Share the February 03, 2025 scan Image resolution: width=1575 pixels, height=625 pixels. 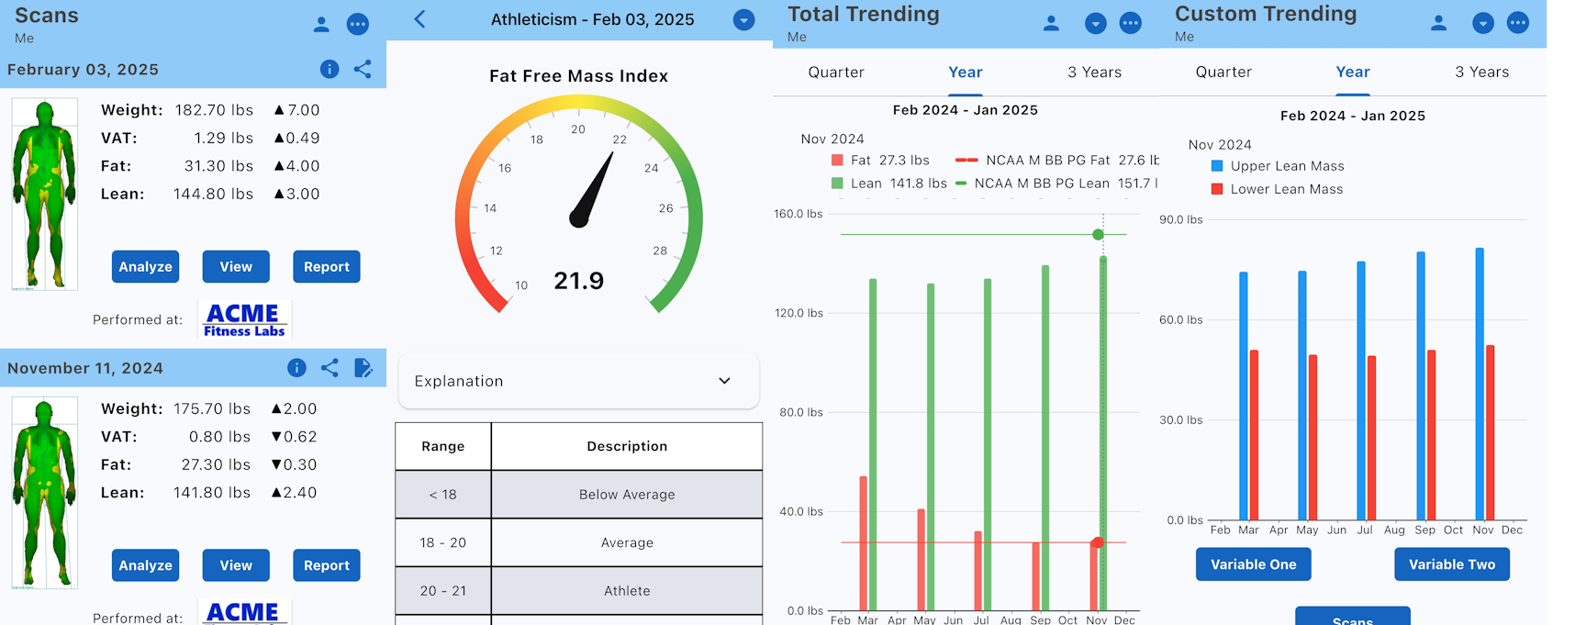[x=363, y=69]
